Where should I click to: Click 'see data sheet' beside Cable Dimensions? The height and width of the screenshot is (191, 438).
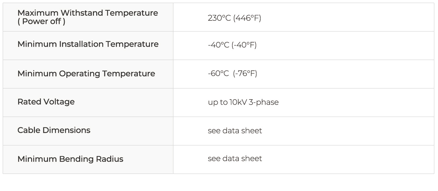[235, 131]
